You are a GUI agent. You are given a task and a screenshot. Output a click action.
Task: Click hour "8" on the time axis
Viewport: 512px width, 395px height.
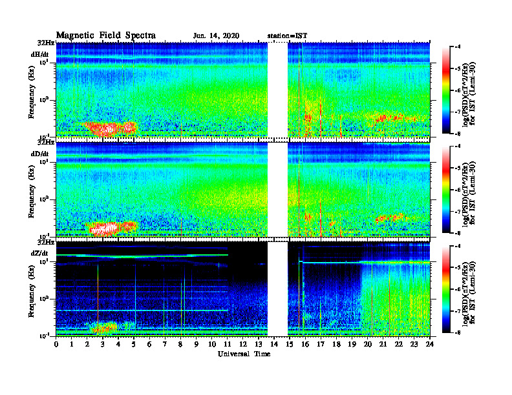180,345
